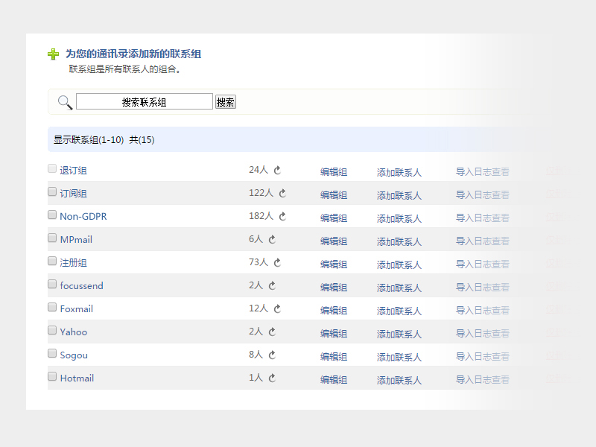596x447 pixels.
Task: Refresh the Foxmail contact count
Action: pos(277,308)
